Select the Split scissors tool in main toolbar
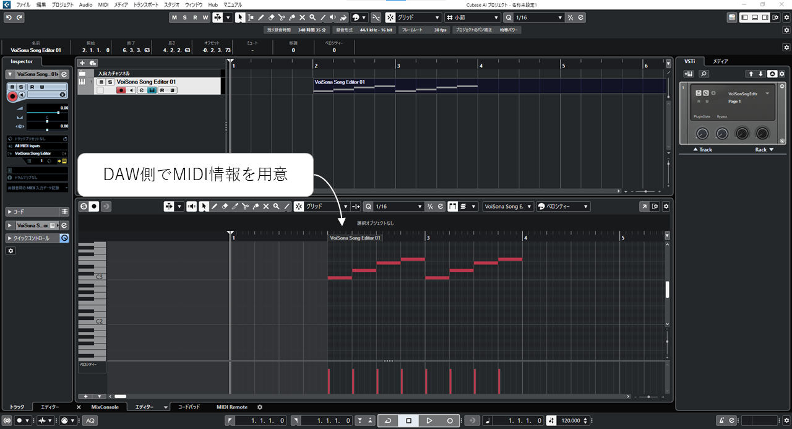 tap(282, 17)
